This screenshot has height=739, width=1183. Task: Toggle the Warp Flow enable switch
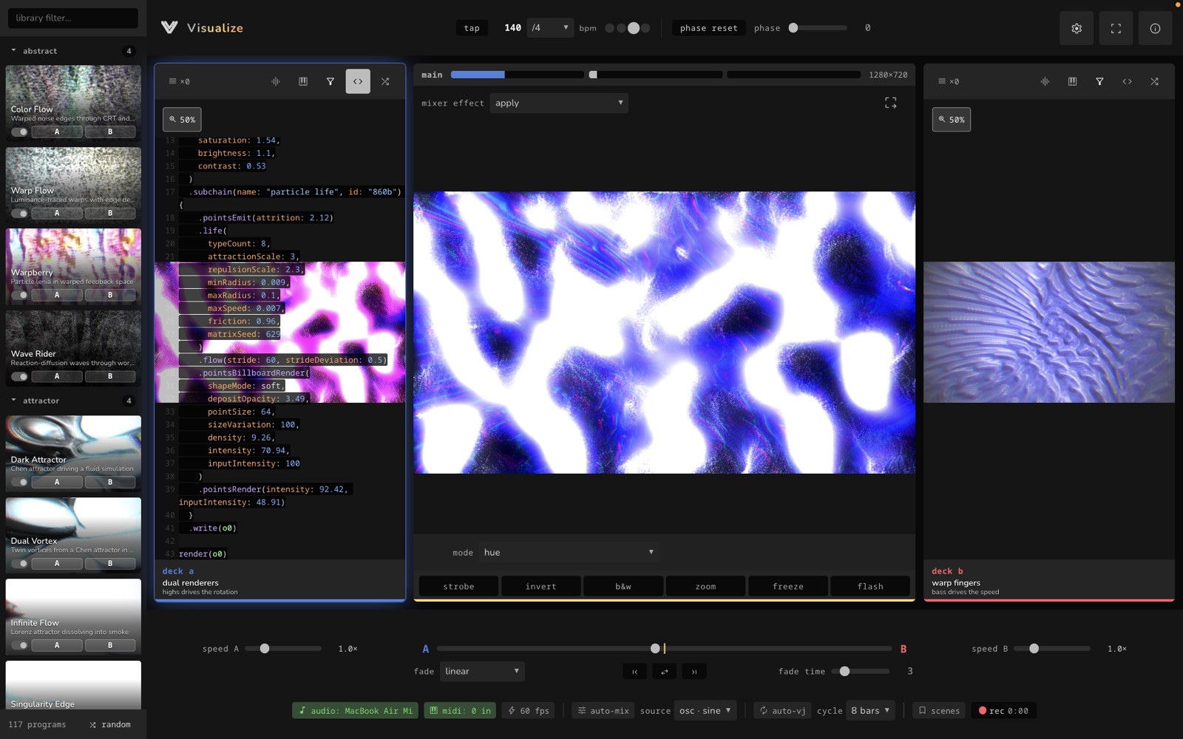(x=19, y=214)
